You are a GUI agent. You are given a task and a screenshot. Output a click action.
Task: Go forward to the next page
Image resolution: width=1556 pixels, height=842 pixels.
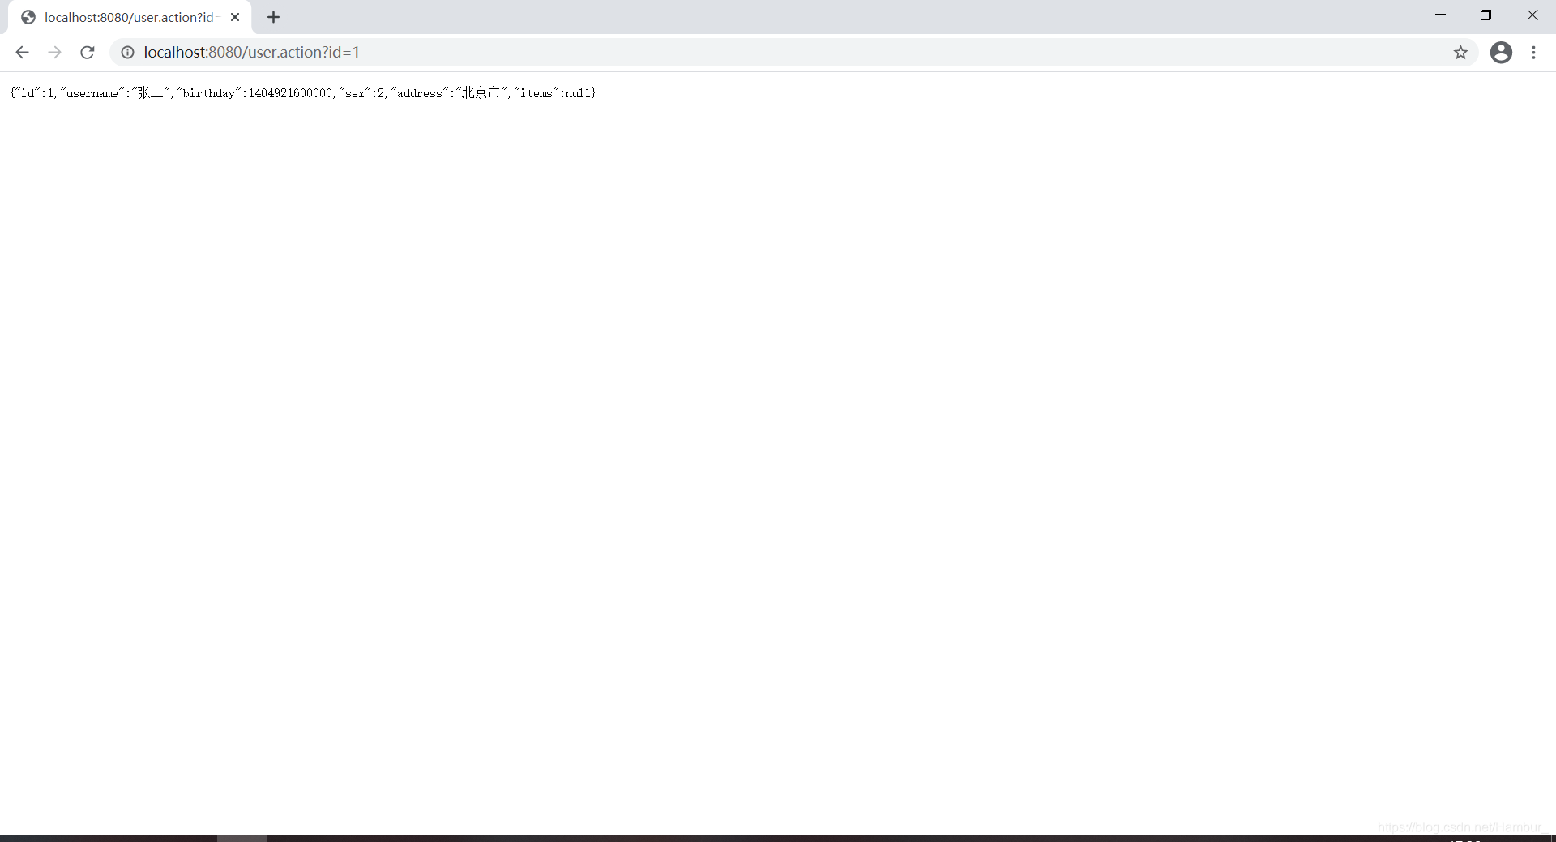(54, 53)
